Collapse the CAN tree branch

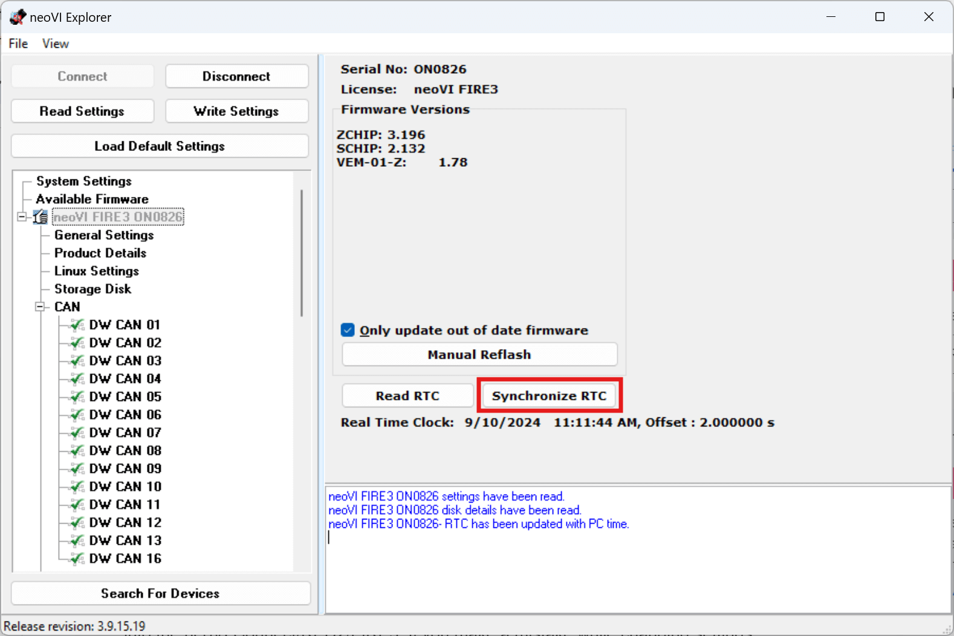pyautogui.click(x=41, y=307)
